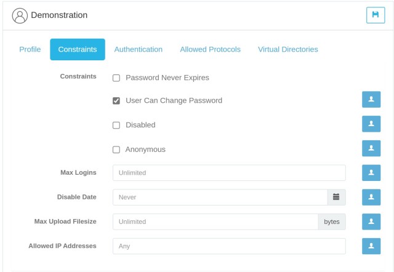Click user icon beside Max Logins field
This screenshot has width=394, height=272.
(x=371, y=173)
